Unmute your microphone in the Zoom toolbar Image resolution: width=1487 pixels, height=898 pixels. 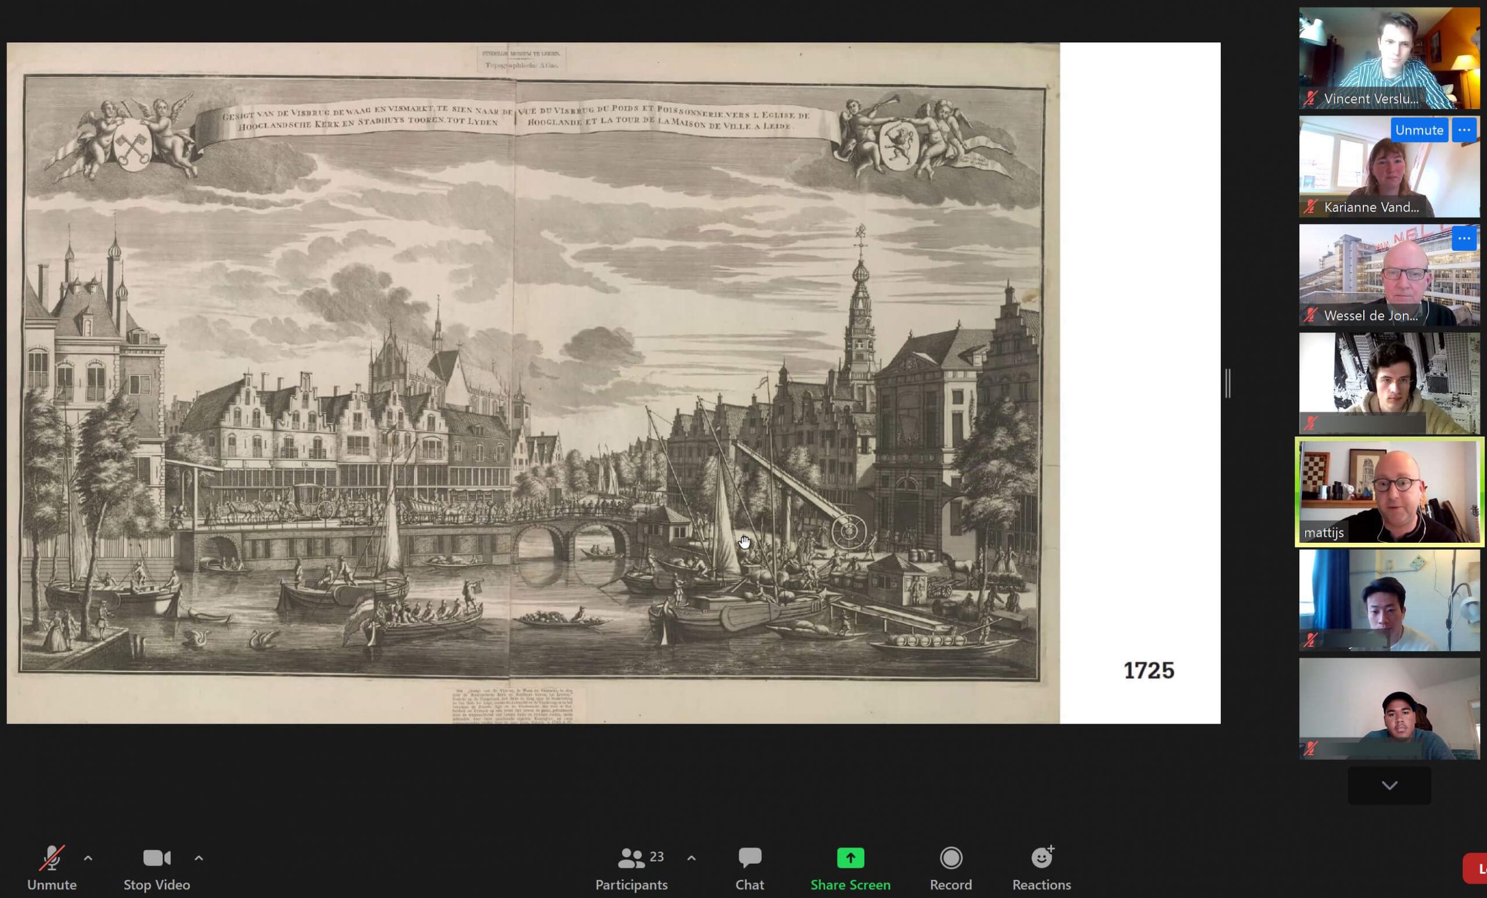(51, 868)
